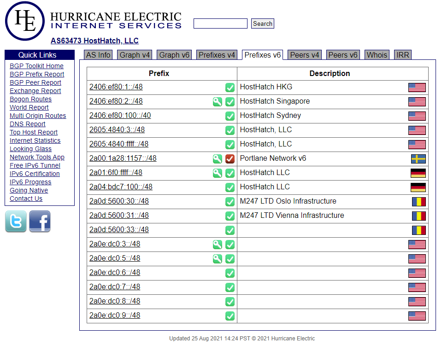
Task: Open Contact Us link
Action: pos(26,199)
